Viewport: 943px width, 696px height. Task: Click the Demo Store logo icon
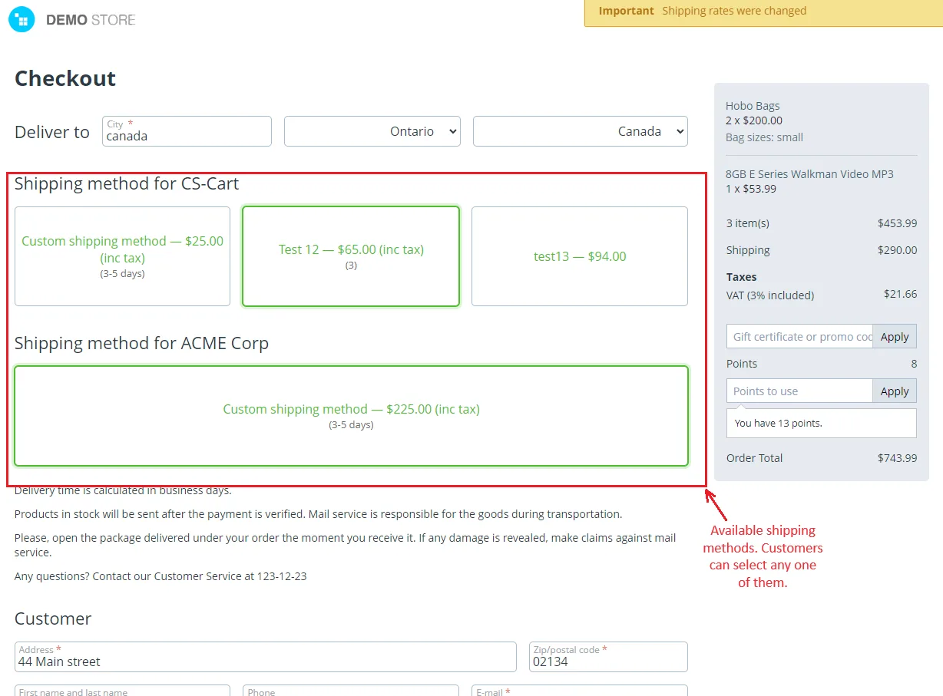22,19
